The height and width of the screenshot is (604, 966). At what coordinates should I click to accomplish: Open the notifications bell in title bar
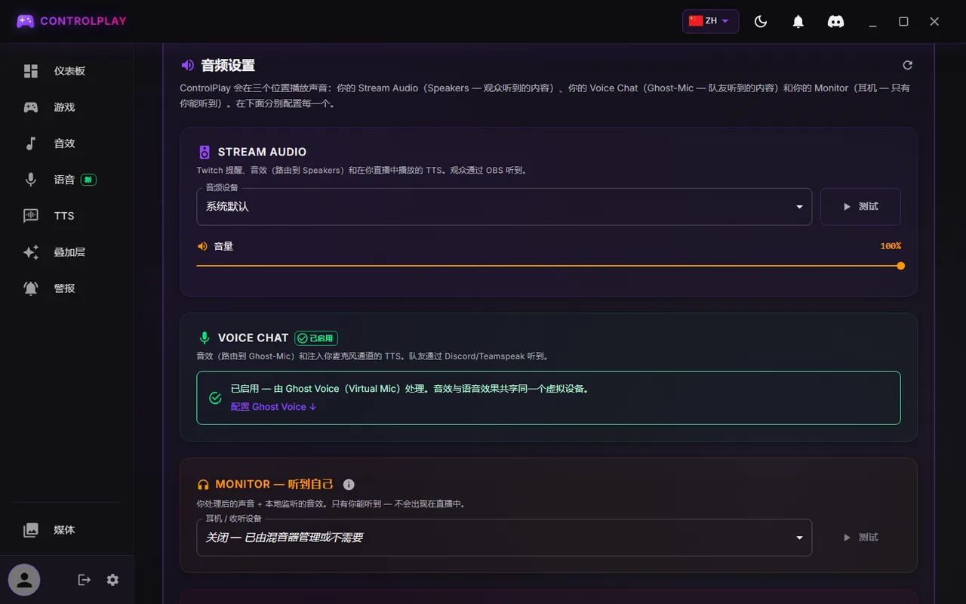click(x=798, y=22)
